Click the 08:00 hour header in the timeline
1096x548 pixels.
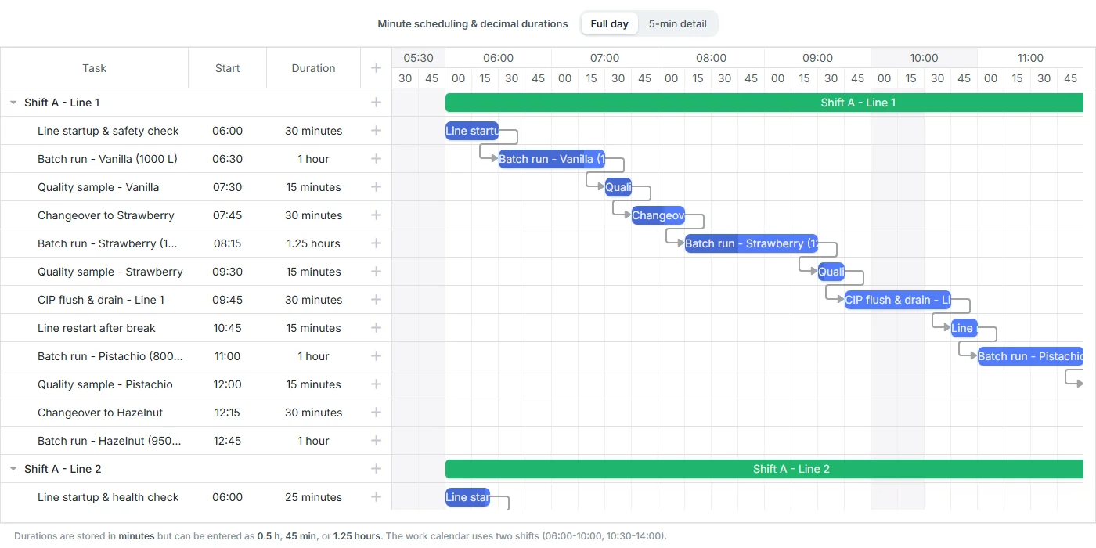click(711, 58)
